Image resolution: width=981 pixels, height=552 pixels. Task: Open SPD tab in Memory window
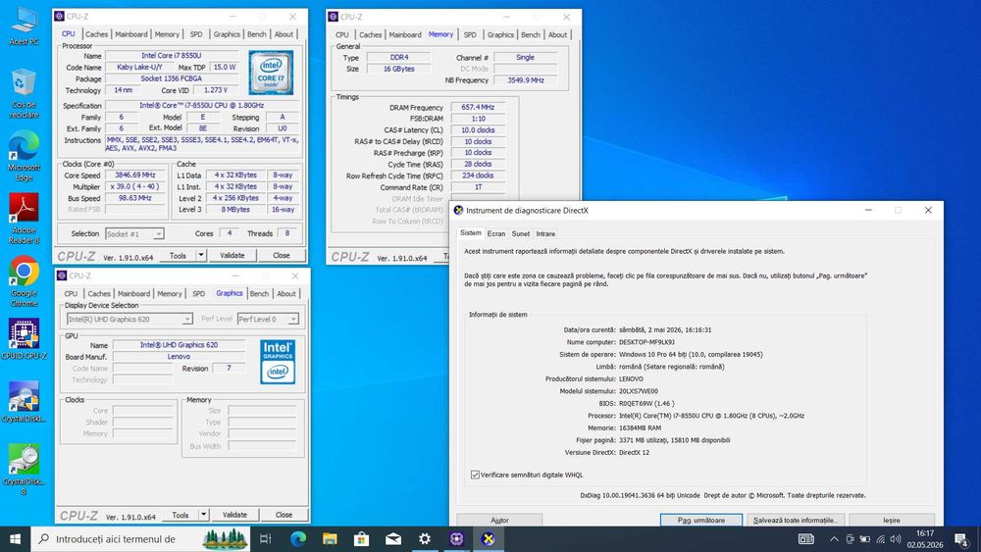coord(470,35)
